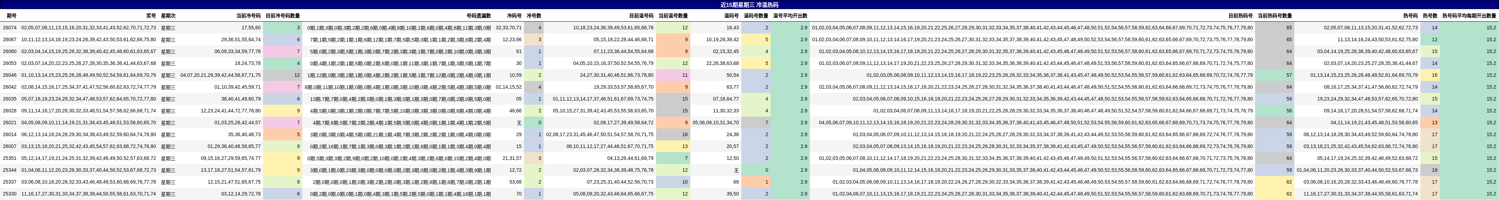
Task: Click the 温码号数量 column header
Action: tap(756, 16)
